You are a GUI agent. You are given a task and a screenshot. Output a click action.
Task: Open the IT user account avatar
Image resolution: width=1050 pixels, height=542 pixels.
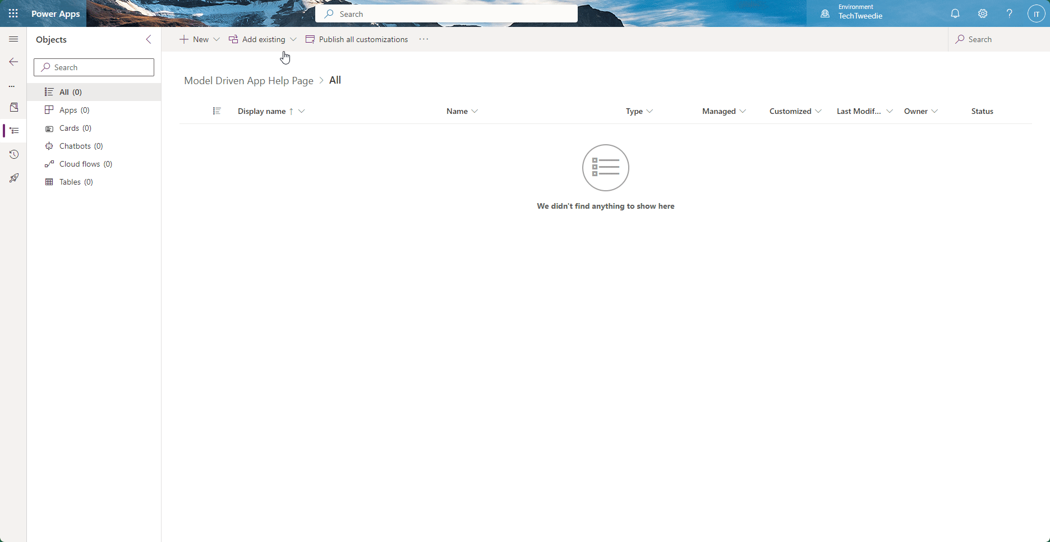[1035, 13]
